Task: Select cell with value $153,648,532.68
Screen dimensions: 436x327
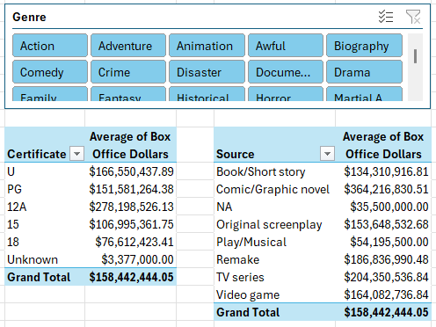Action: point(383,224)
